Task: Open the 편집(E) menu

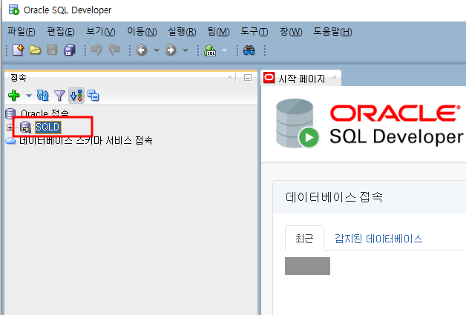Action: (x=61, y=31)
